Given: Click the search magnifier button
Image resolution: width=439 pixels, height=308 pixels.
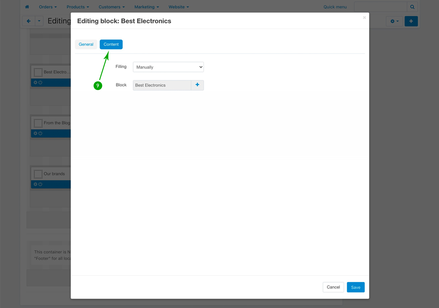Looking at the screenshot, I should tap(413, 7).
